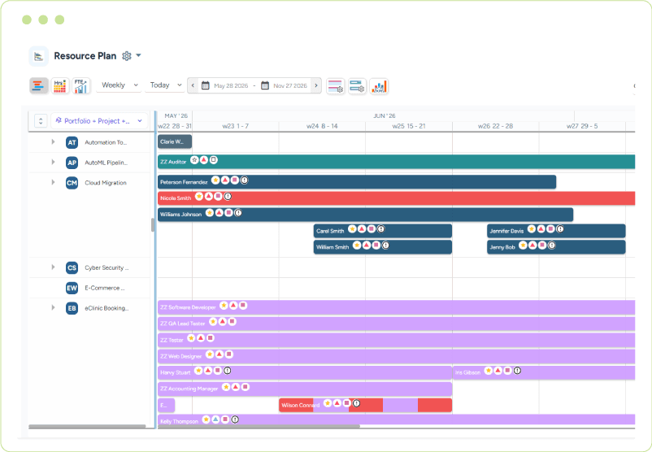Click the AT project badge
This screenshot has height=452, width=652.
(72, 142)
